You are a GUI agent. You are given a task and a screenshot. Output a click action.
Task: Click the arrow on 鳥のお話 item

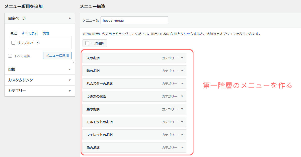(182, 109)
